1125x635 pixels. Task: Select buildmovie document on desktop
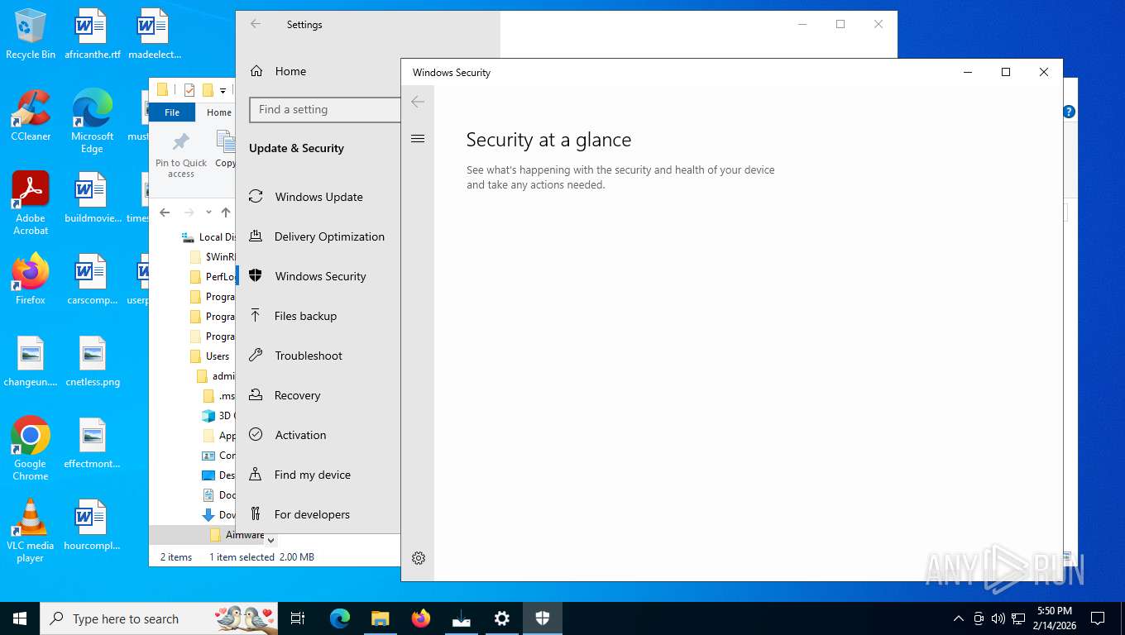click(92, 198)
